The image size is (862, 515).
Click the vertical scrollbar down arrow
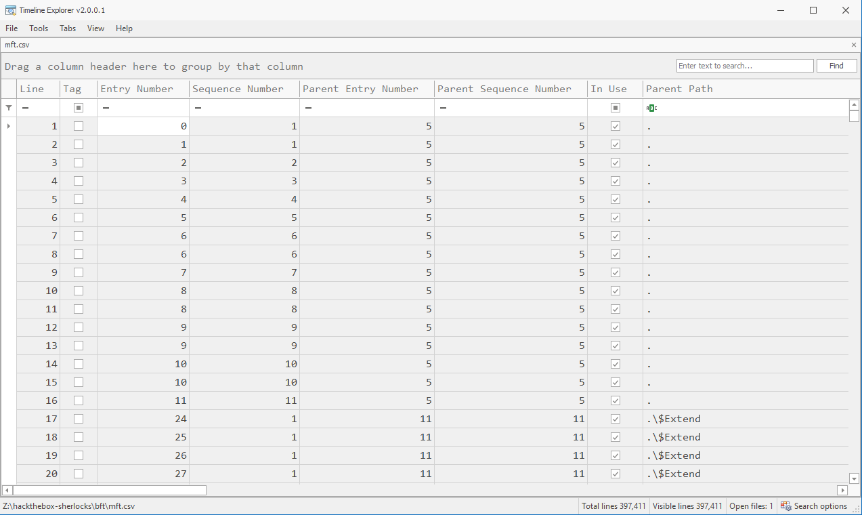(854, 478)
